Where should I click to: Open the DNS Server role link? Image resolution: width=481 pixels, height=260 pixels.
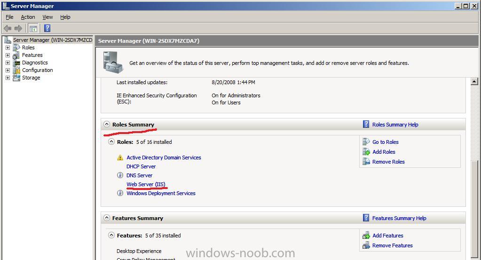(x=139, y=175)
